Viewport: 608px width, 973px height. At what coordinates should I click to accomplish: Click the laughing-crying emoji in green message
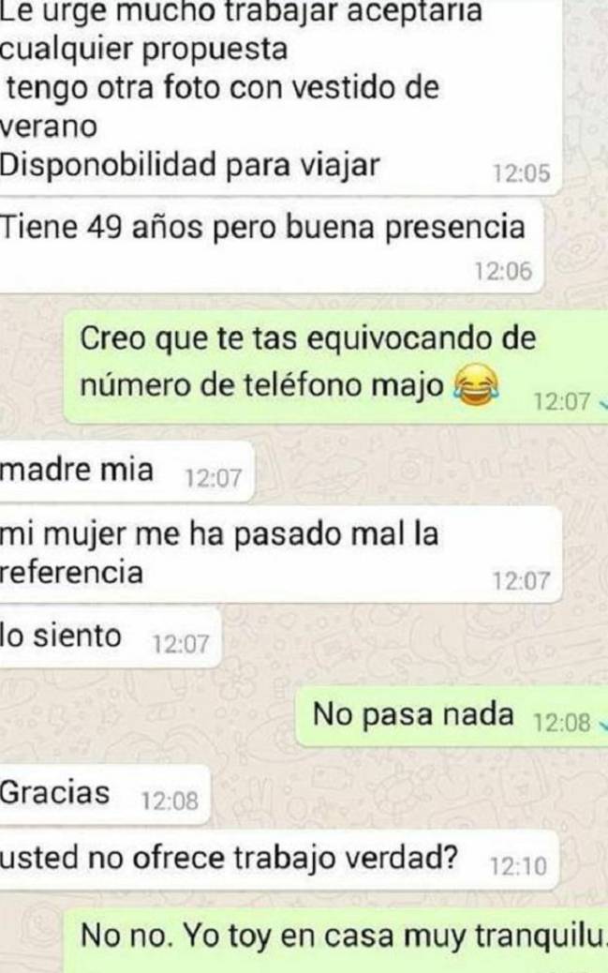pos(477,385)
